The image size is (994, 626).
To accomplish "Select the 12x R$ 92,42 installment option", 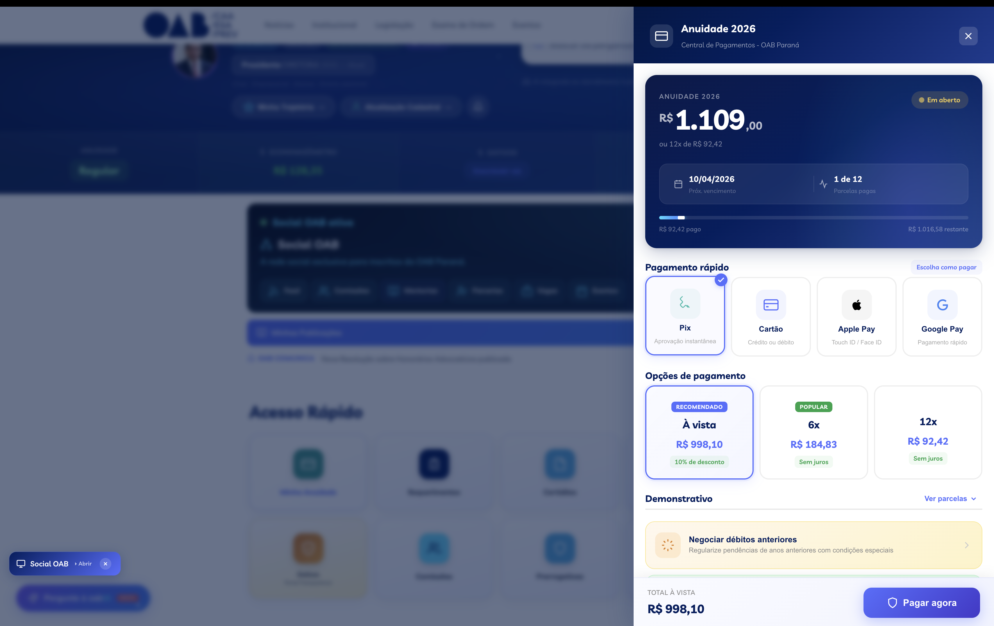I will coord(927,432).
